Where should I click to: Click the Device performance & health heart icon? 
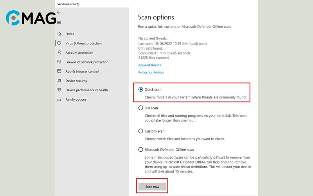click(x=59, y=90)
